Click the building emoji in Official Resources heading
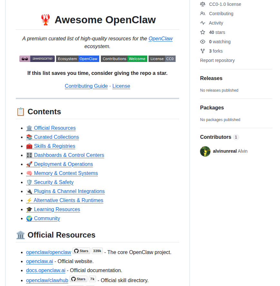The width and height of the screenshot is (280, 286). tap(20, 235)
